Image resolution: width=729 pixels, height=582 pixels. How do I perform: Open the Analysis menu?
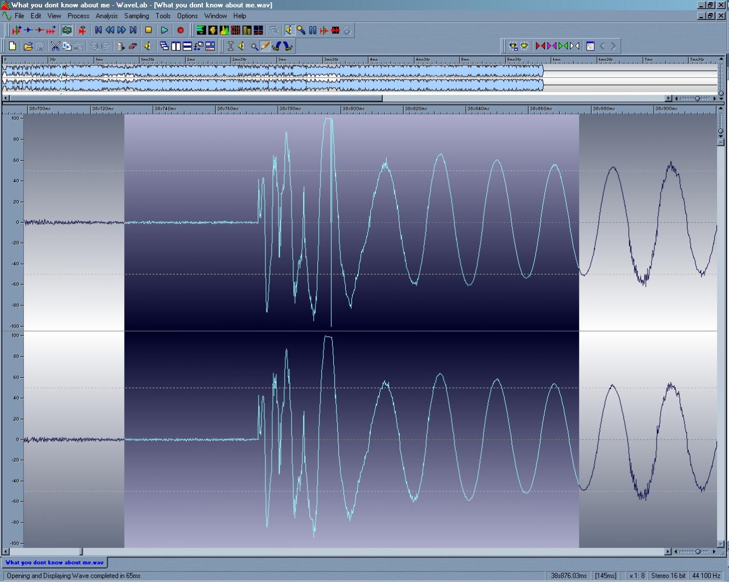[107, 16]
